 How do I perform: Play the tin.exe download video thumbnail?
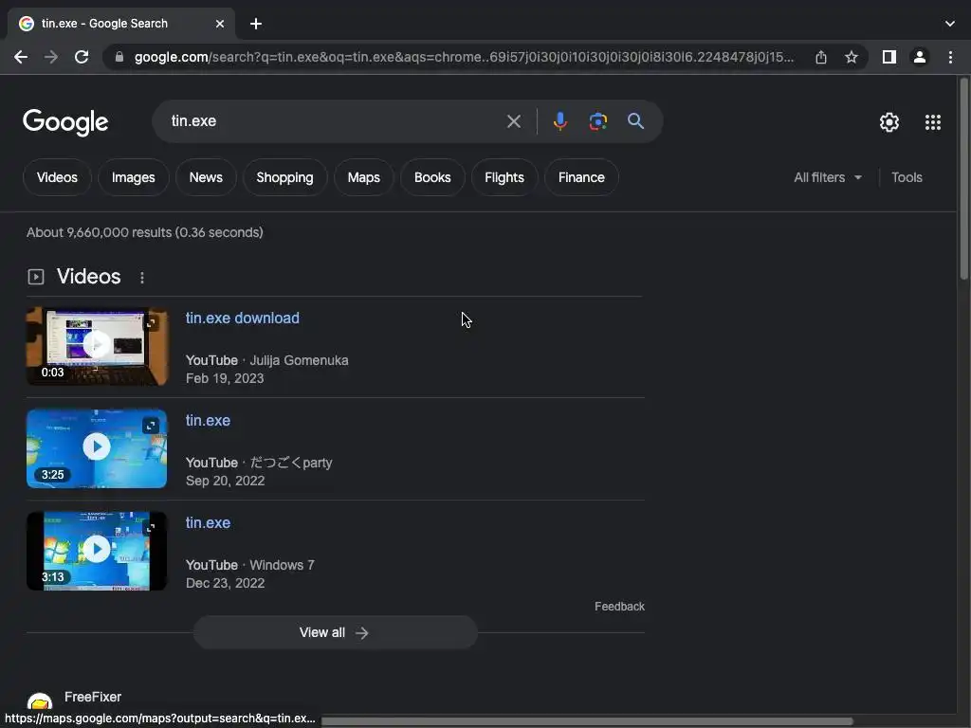97,346
